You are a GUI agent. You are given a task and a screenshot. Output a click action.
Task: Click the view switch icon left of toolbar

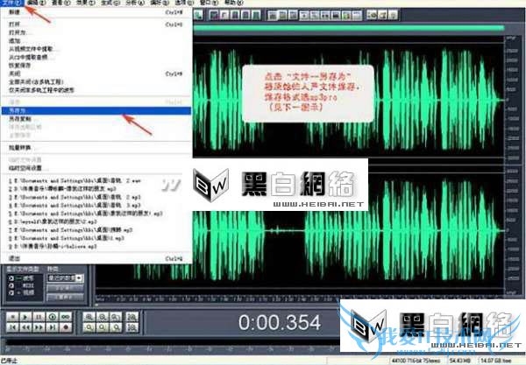[198, 15]
